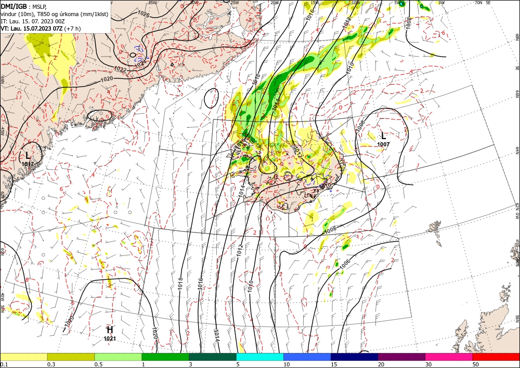520x368 pixels.
Task: Click the legend value '30'
Action: coord(428,364)
